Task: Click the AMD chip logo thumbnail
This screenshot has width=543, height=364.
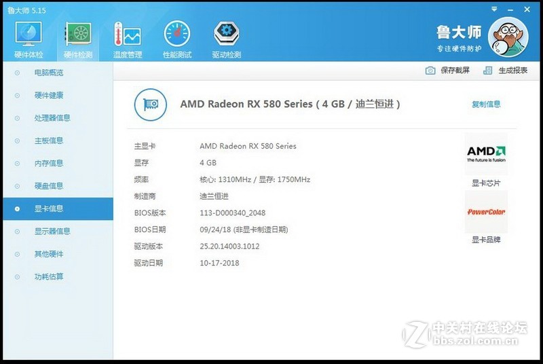Action: 486,154
